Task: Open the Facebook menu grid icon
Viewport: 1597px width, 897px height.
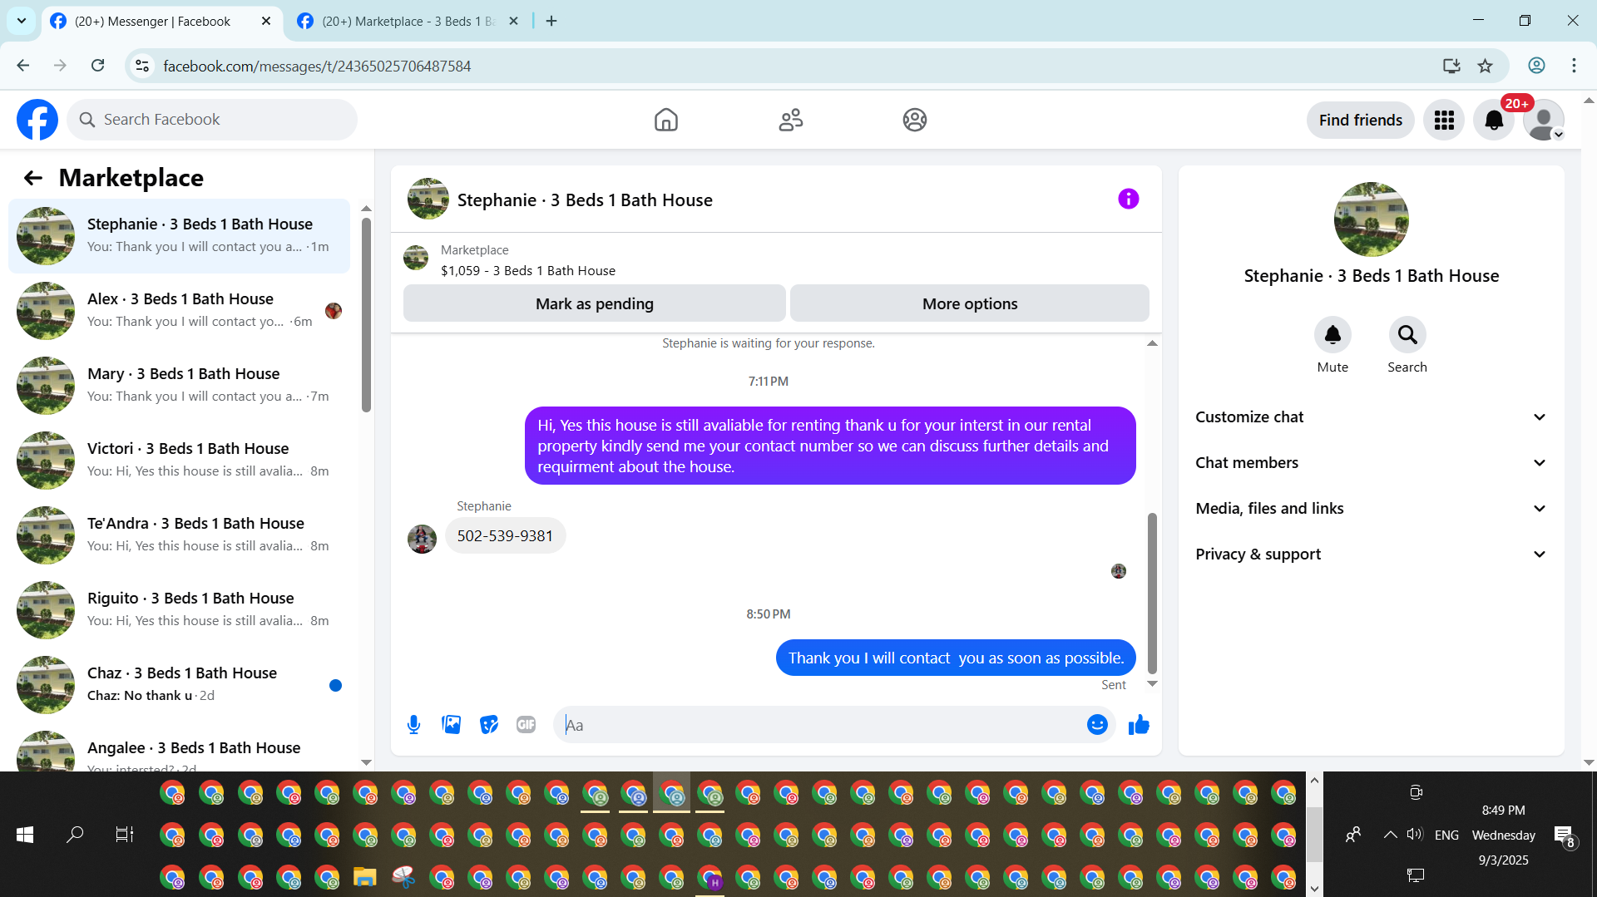Action: click(1444, 120)
